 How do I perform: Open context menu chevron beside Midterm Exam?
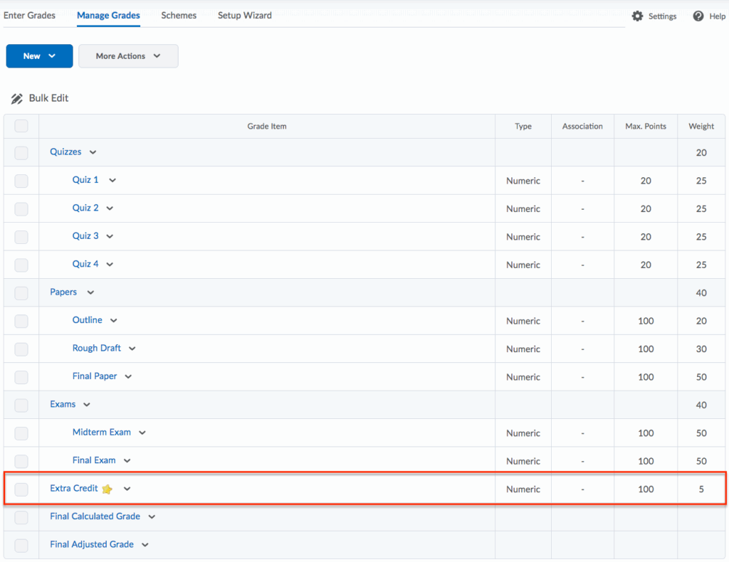(x=142, y=433)
